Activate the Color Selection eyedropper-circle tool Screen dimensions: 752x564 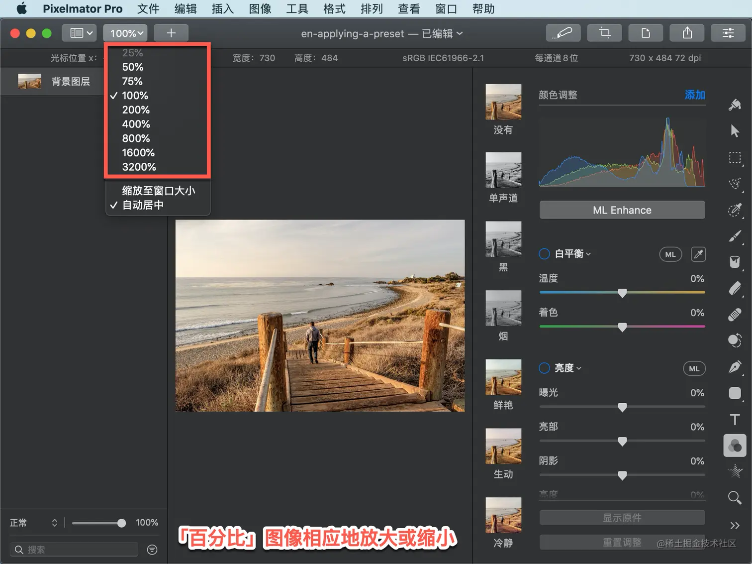(735, 210)
